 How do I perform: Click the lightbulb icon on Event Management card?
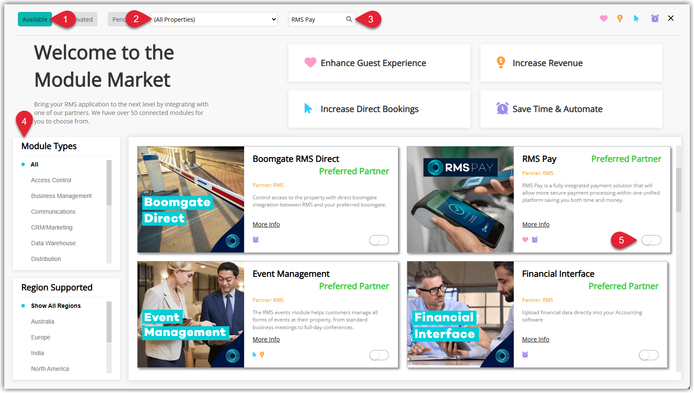tap(262, 355)
